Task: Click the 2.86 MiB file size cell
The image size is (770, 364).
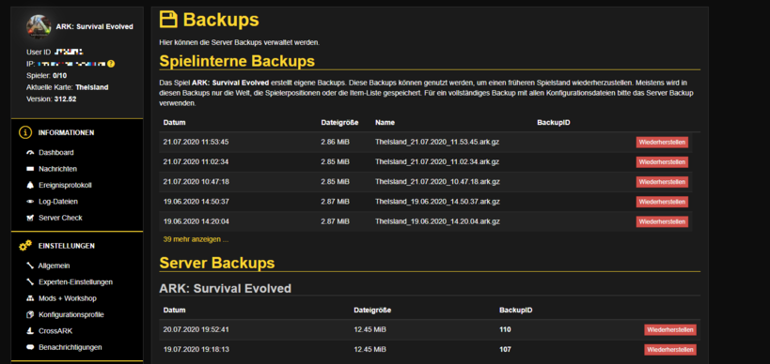Action: coord(336,142)
